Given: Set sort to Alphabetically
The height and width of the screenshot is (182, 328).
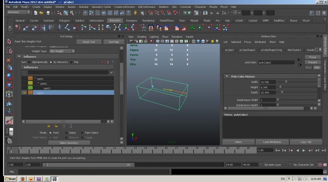Looking at the screenshot, I should [29, 62].
